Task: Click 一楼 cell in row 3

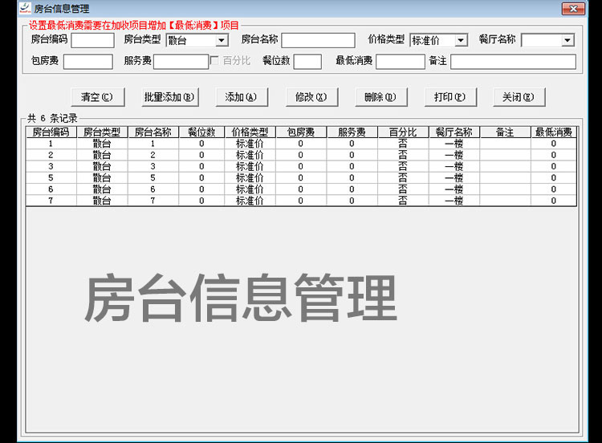Action: click(x=454, y=167)
